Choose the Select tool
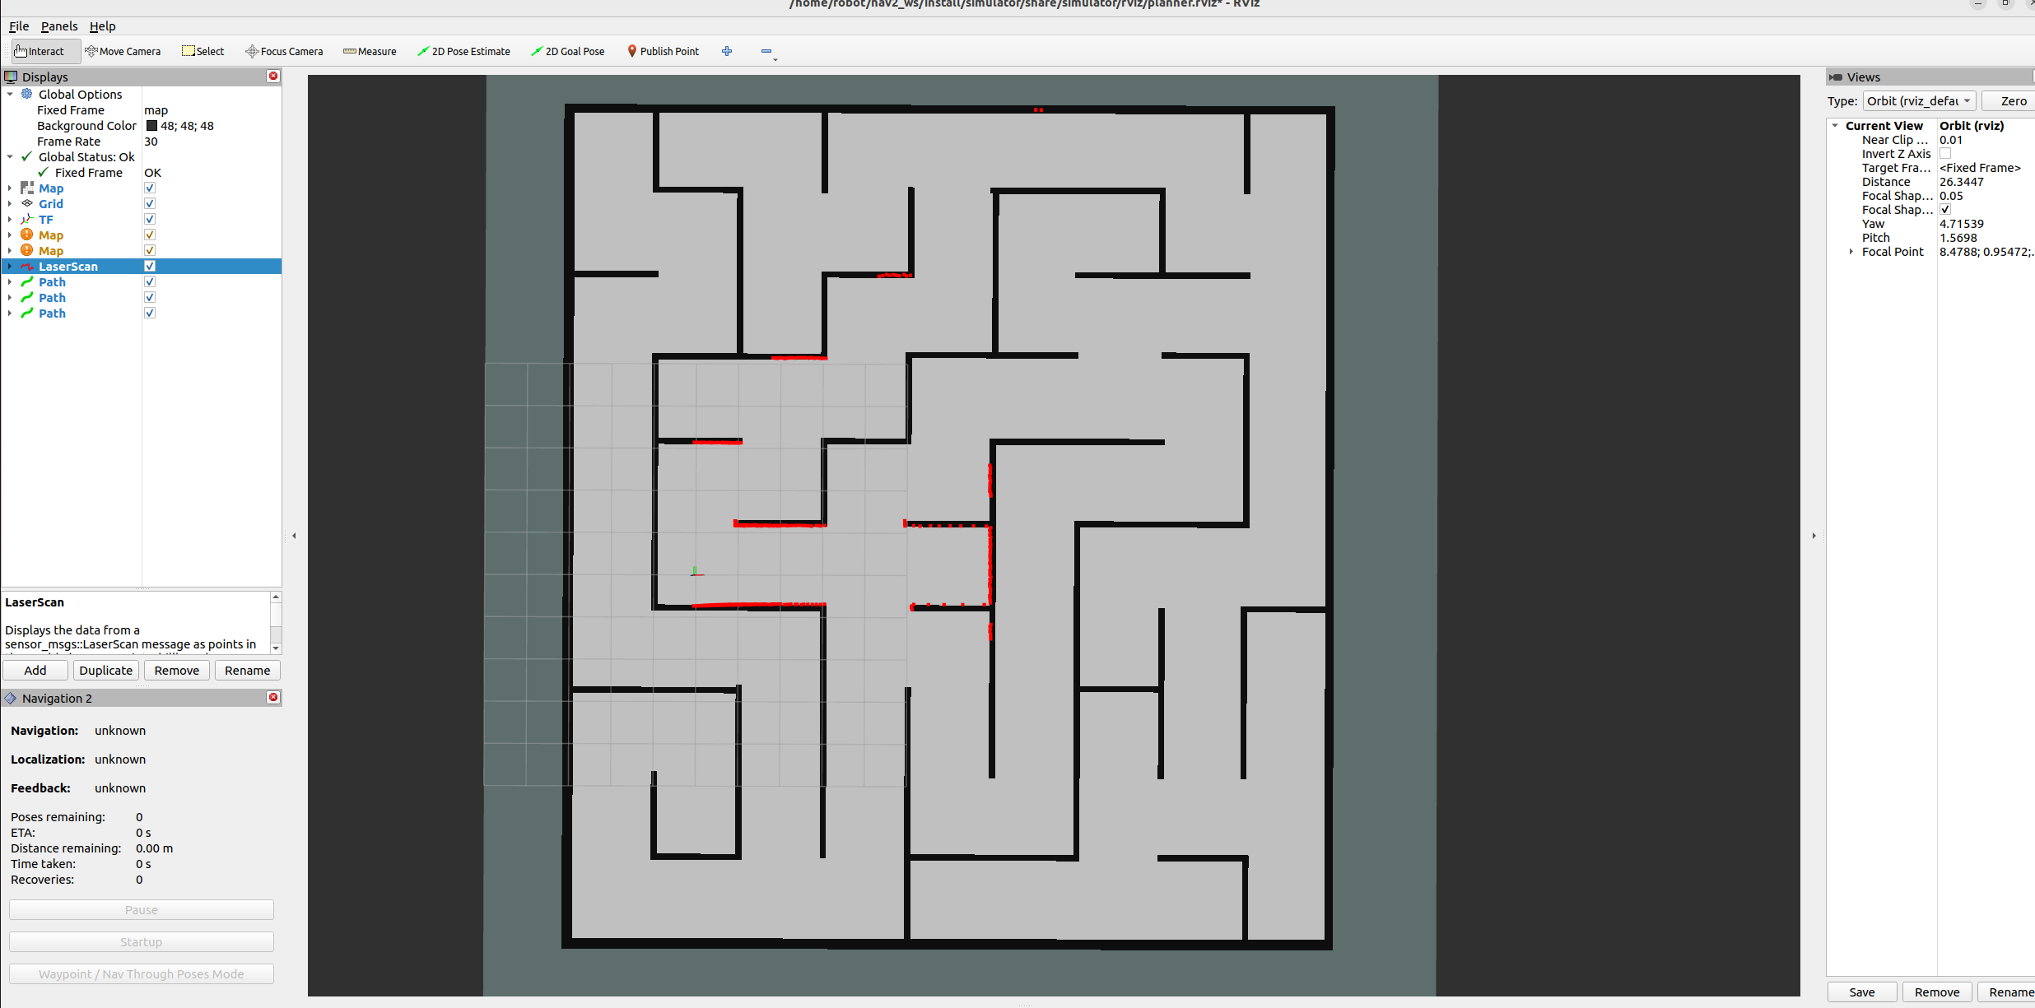Viewport: 2035px width, 1008px height. (x=203, y=50)
